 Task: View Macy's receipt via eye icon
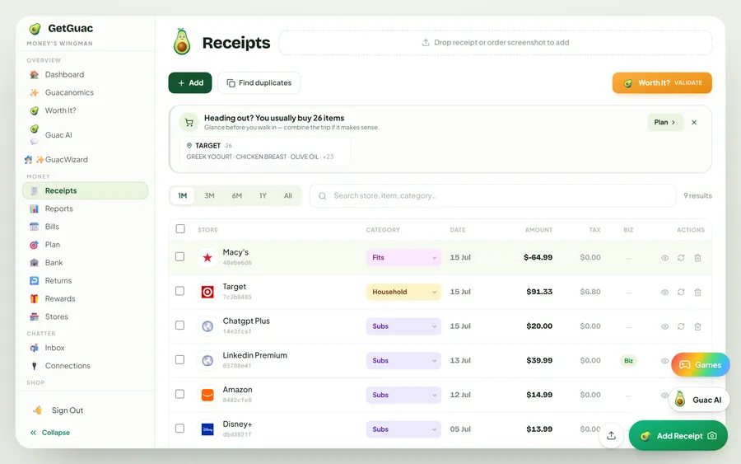[x=664, y=258]
